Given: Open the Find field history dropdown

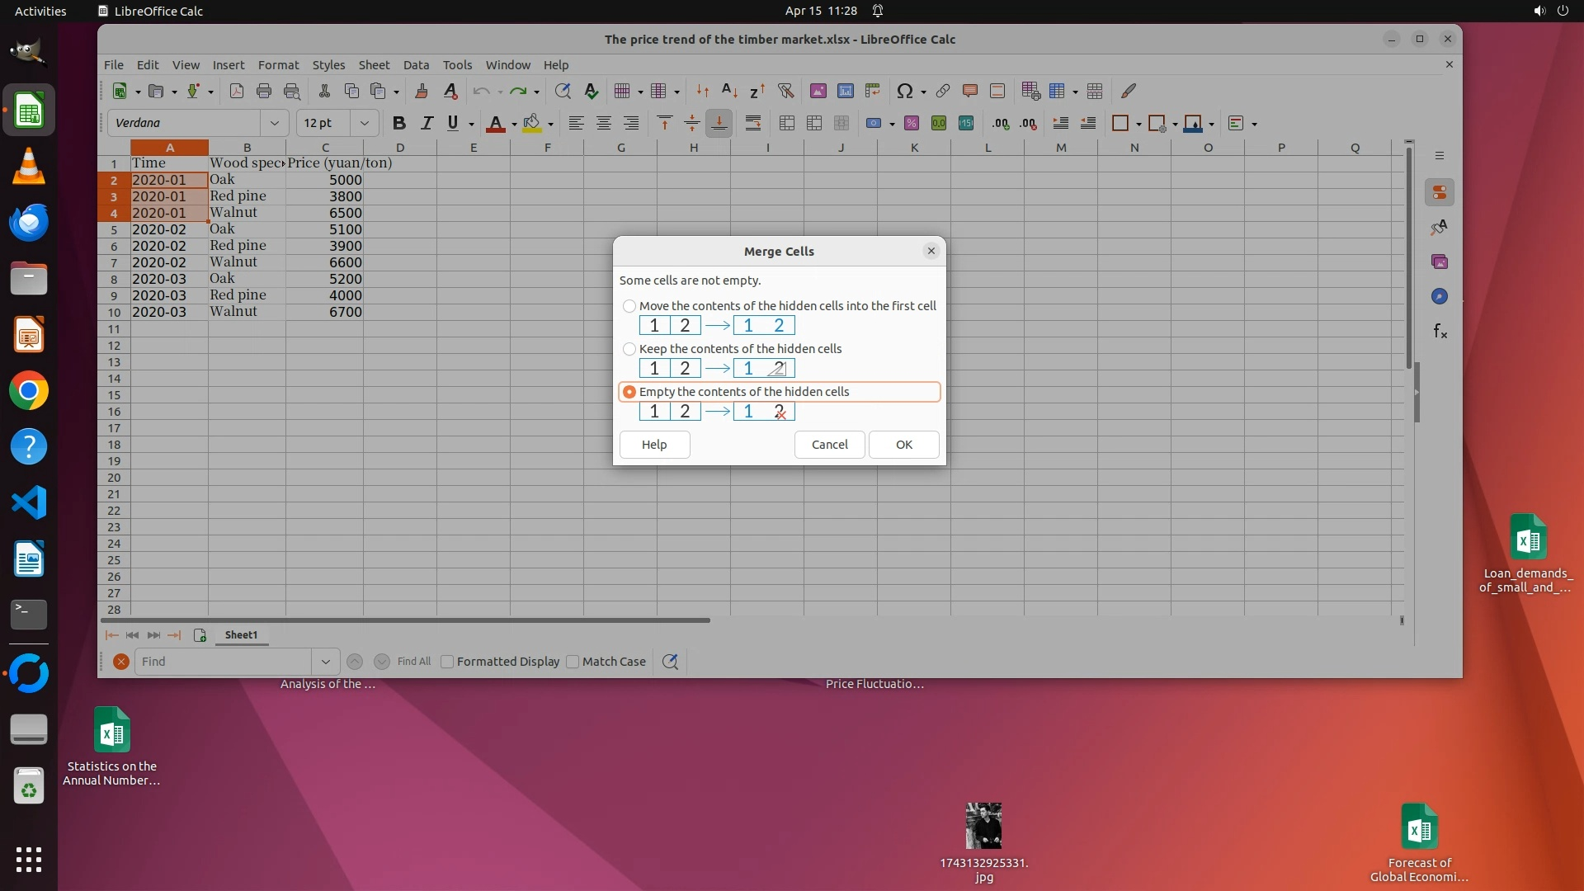Looking at the screenshot, I should 325,662.
